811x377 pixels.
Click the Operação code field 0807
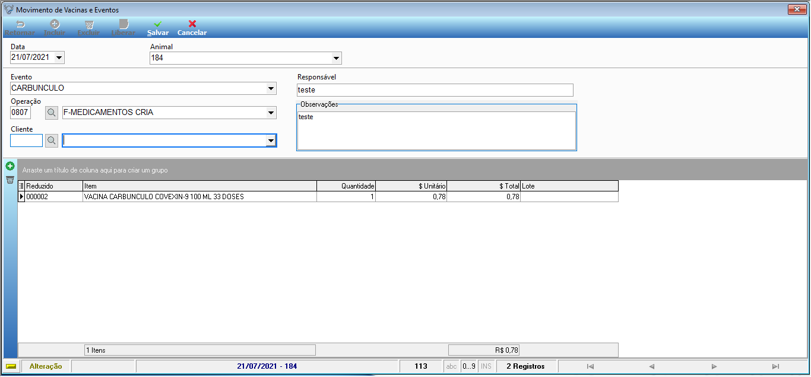coord(20,113)
